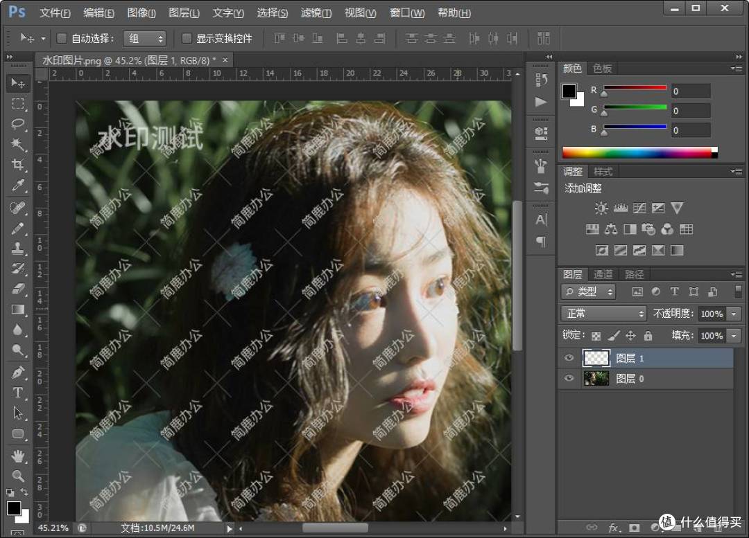Click the layer style fx icon
Screen dimensions: 749x538
coord(613,528)
